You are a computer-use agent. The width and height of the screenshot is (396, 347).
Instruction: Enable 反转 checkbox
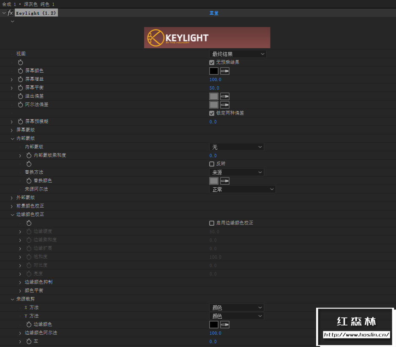coord(212,164)
